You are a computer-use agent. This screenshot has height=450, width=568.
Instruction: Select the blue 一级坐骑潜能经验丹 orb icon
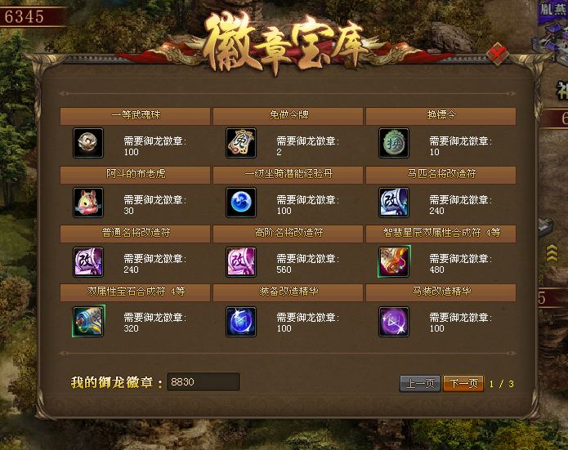[x=241, y=203]
